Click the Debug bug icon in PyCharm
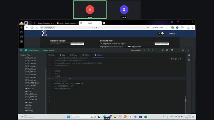Viewport: 214px width, 120px height. tap(148, 50)
